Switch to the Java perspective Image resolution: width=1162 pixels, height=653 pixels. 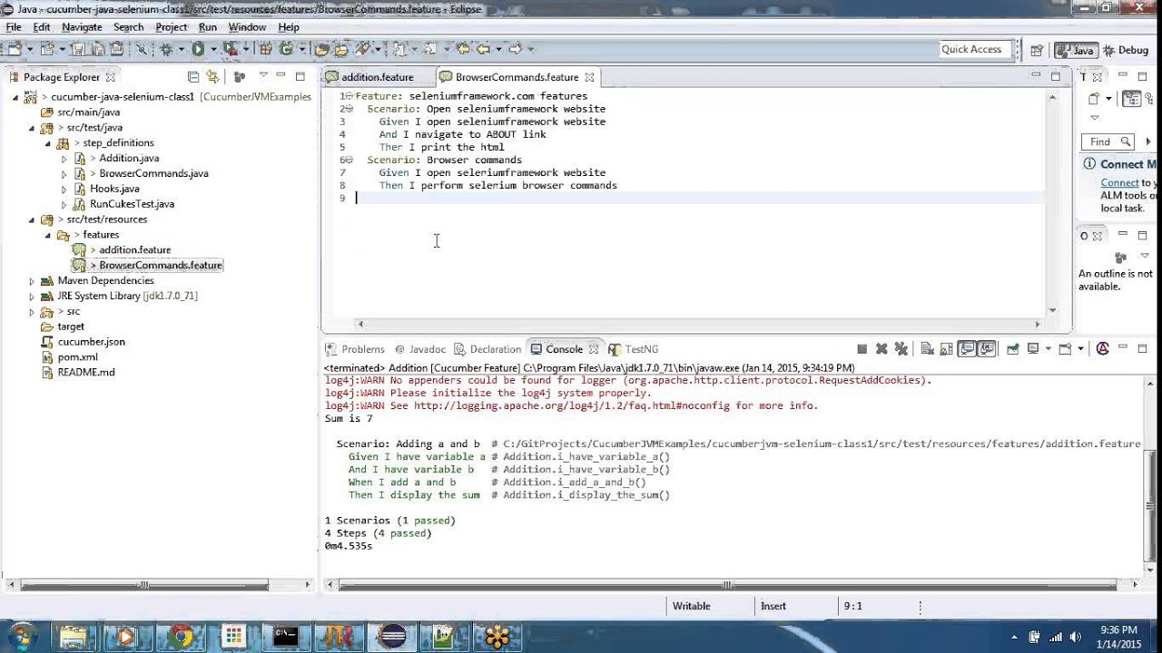coord(1077,51)
